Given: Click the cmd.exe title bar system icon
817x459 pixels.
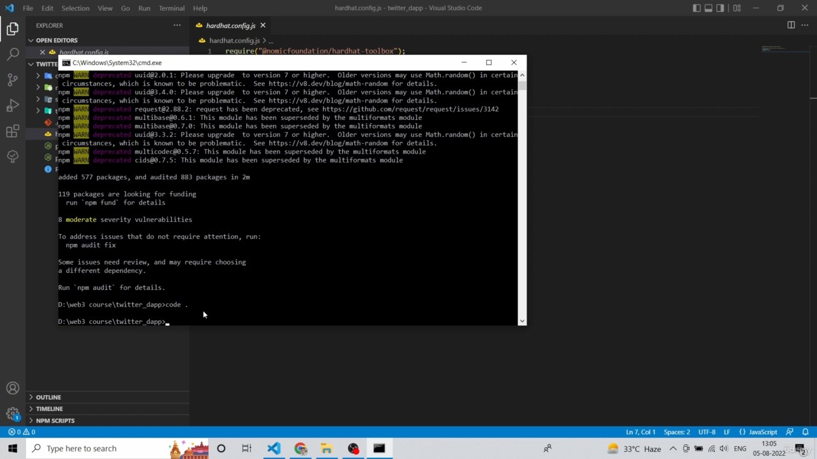Looking at the screenshot, I should pyautogui.click(x=66, y=62).
